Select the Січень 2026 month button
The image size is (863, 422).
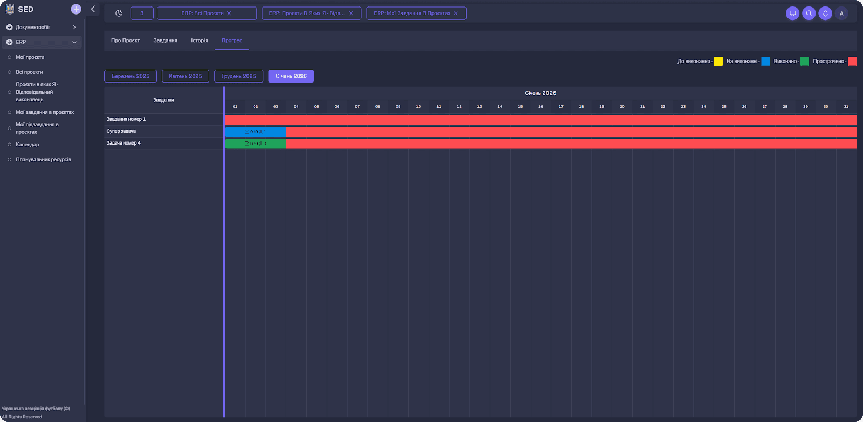coord(291,76)
